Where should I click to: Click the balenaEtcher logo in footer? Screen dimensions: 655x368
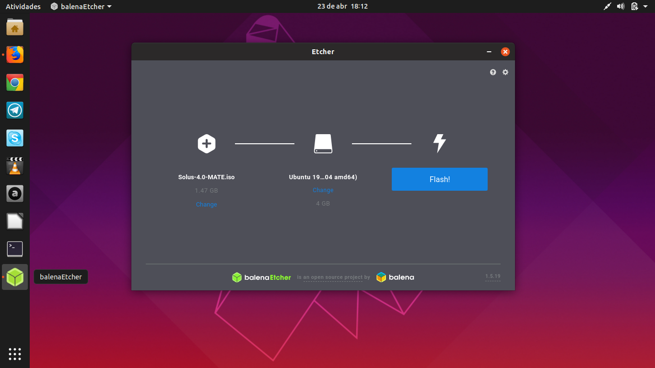(261, 277)
